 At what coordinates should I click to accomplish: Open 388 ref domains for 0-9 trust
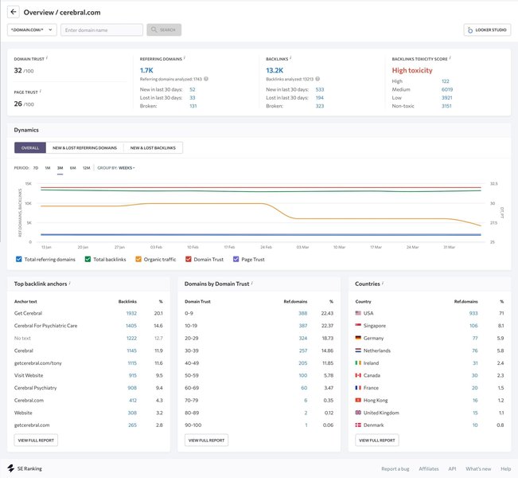[303, 313]
